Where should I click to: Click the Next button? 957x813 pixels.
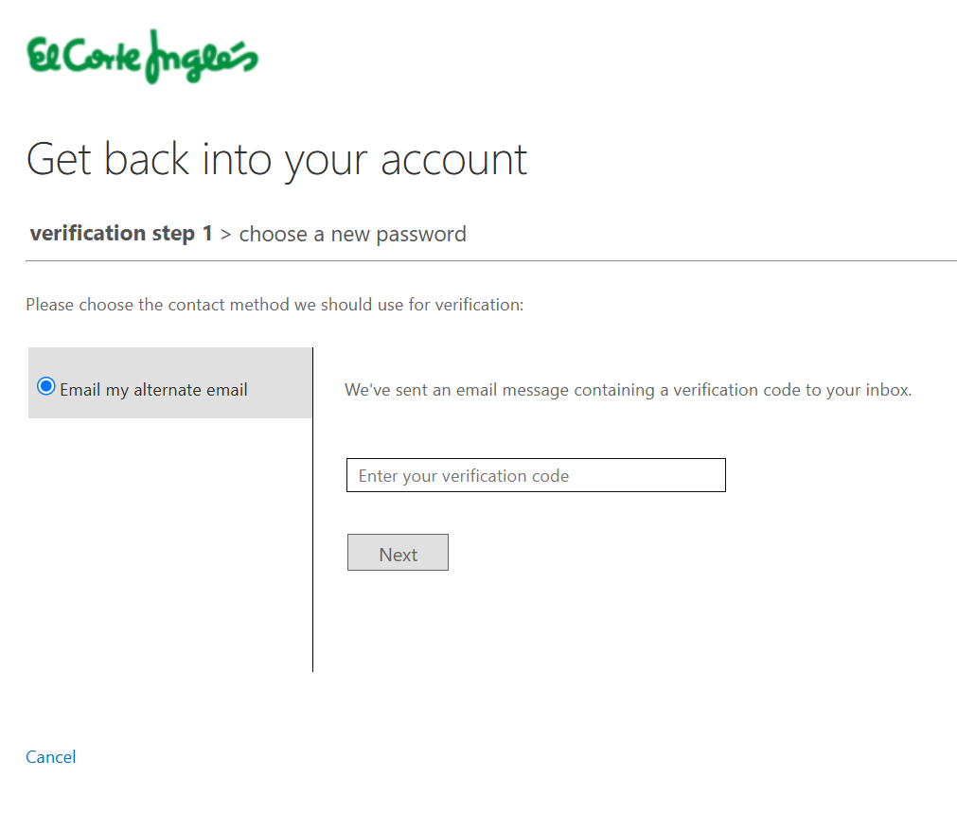tap(398, 553)
